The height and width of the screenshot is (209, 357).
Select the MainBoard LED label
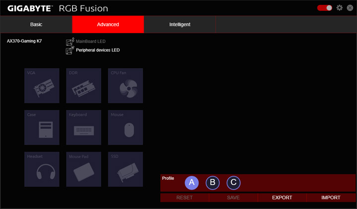coord(91,42)
